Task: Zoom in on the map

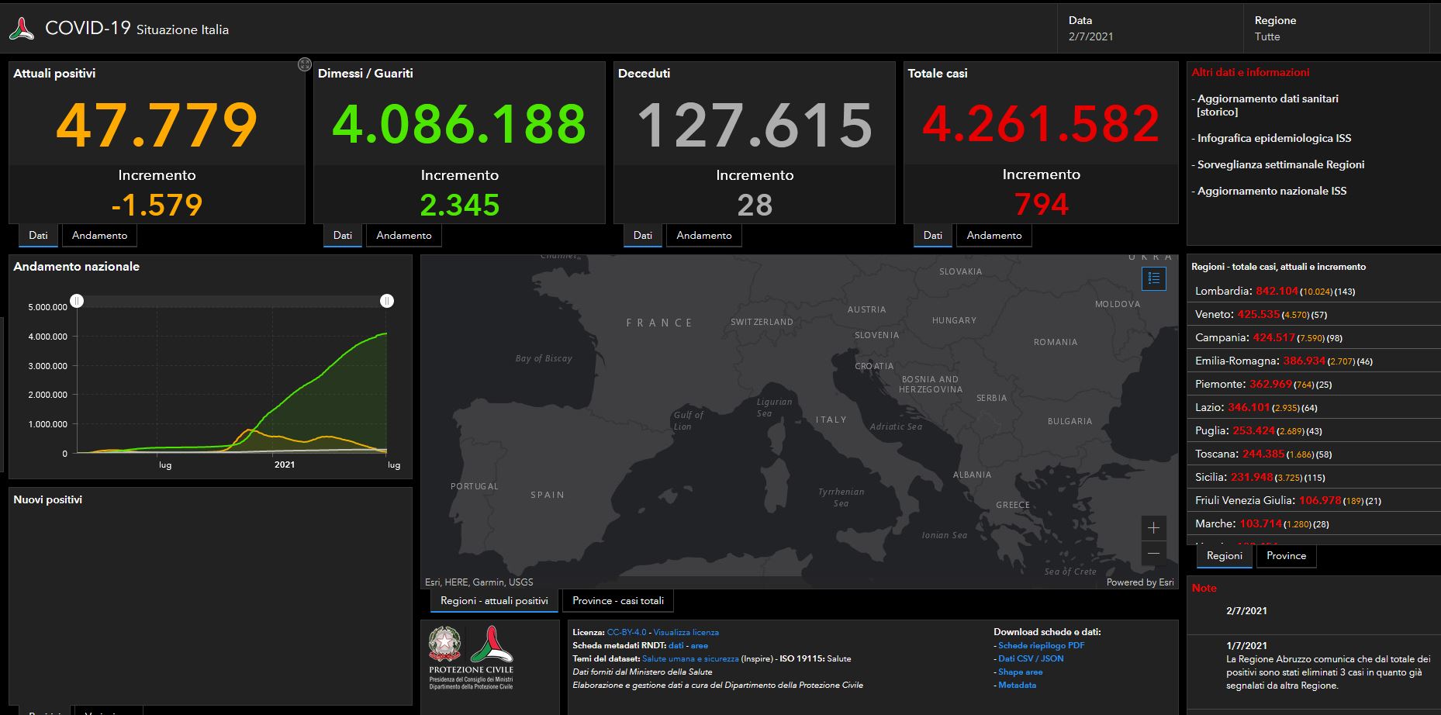Action: point(1153,528)
